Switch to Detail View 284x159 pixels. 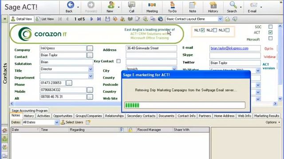22,19
